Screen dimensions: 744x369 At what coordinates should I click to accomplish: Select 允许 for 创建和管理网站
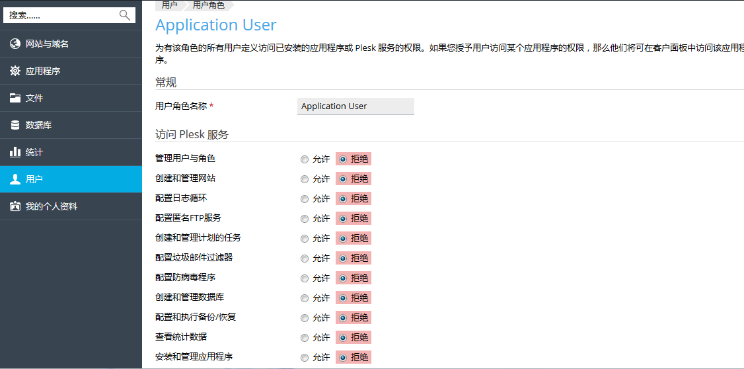(305, 179)
